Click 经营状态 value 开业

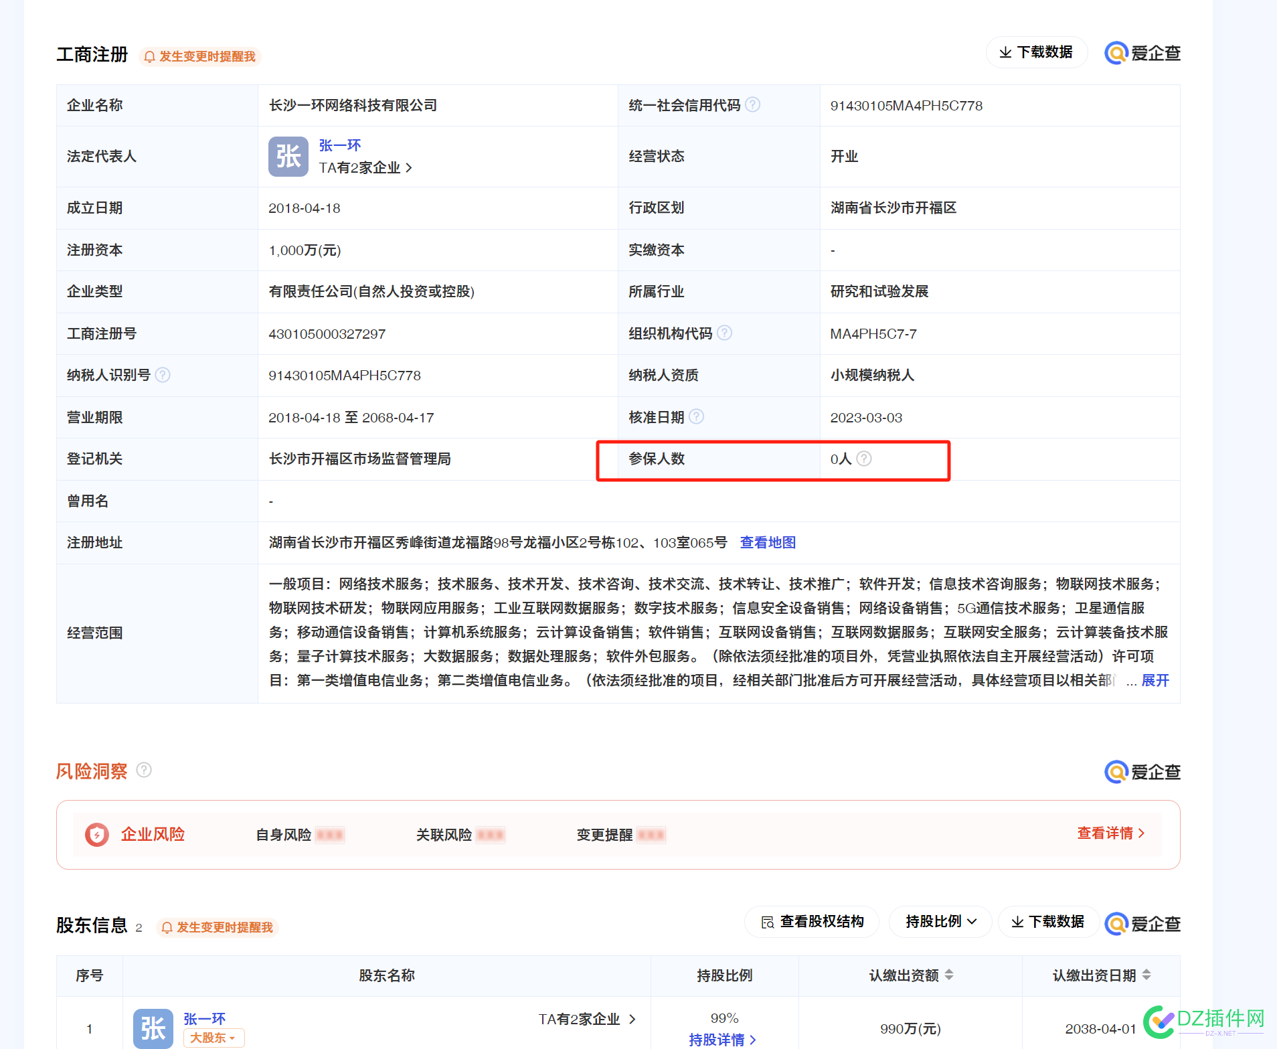[844, 157]
